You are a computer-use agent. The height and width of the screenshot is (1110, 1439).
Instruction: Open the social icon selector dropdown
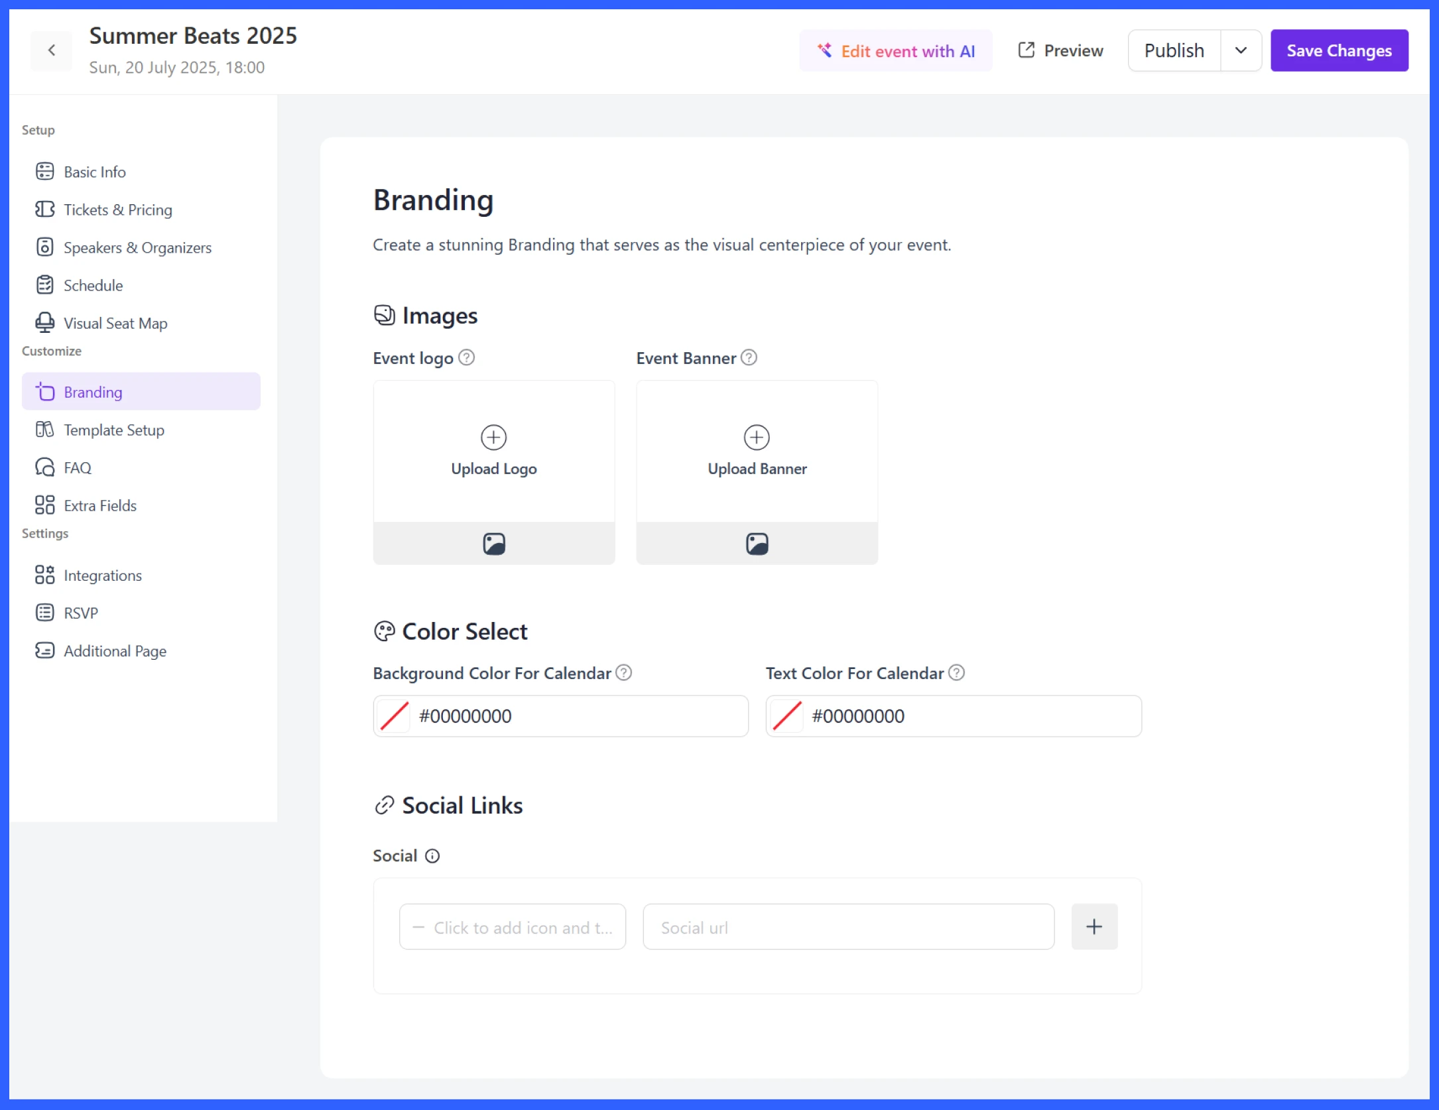pos(513,927)
